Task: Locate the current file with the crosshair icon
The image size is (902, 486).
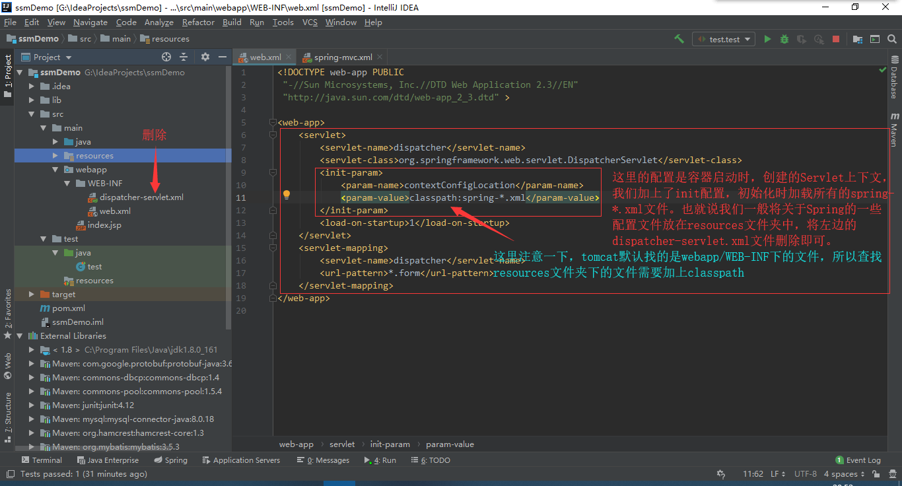Action: pos(166,57)
